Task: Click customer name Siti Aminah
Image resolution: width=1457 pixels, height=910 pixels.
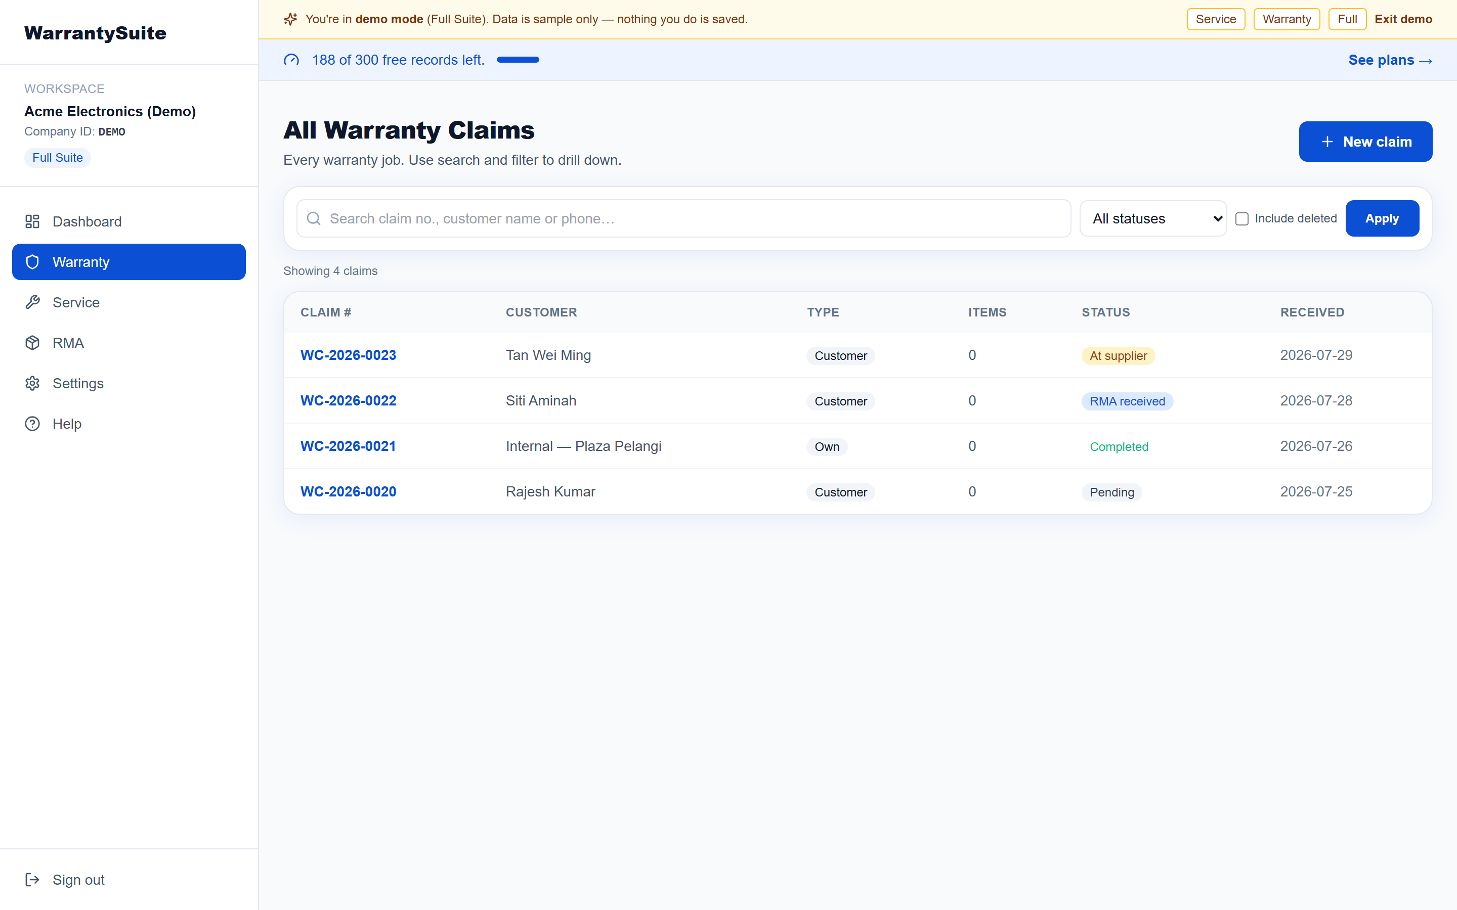Action: (x=541, y=401)
